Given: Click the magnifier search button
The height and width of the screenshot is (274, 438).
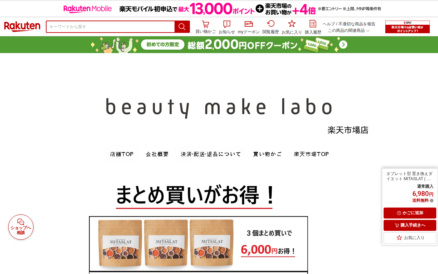Looking at the screenshot, I should (x=182, y=27).
